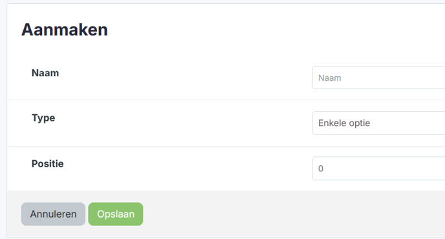The width and height of the screenshot is (445, 239).
Task: Click the empty area of the Positie row
Action: click(184, 169)
